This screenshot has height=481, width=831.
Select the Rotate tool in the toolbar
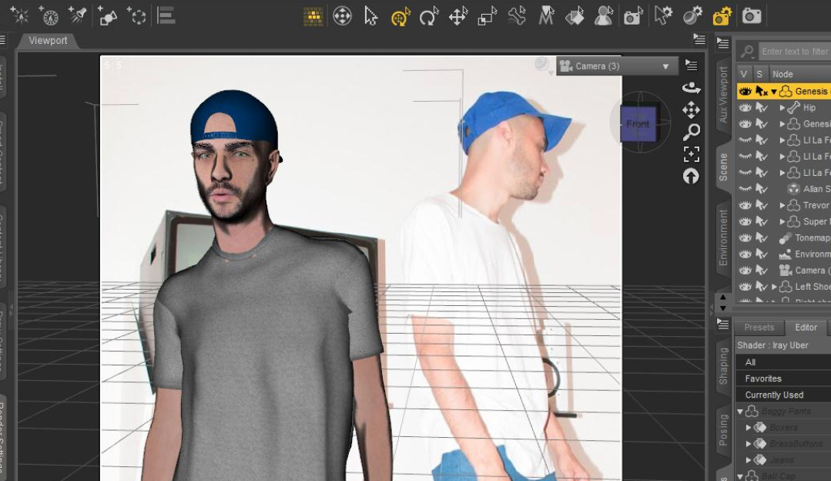[x=429, y=16]
